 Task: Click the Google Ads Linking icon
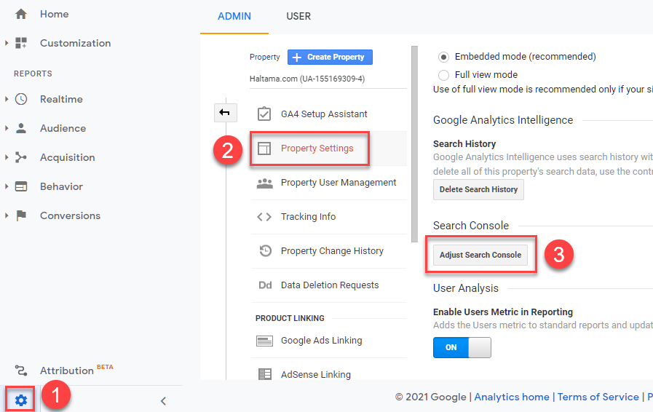264,341
